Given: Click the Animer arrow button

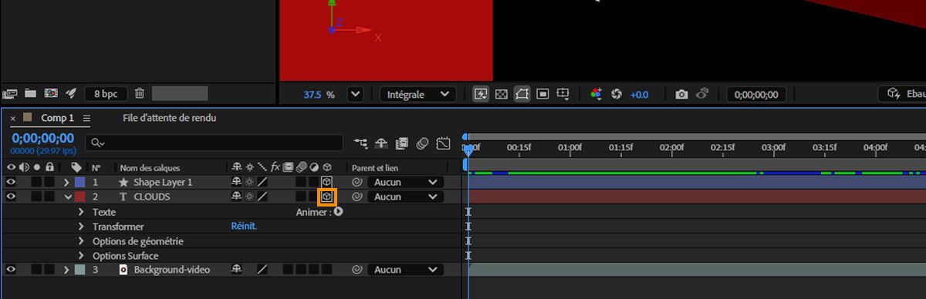Looking at the screenshot, I should click(x=338, y=212).
